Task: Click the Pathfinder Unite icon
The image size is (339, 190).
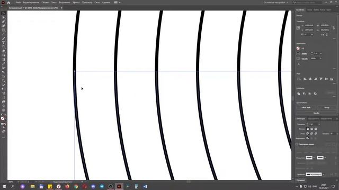Action: (299, 94)
